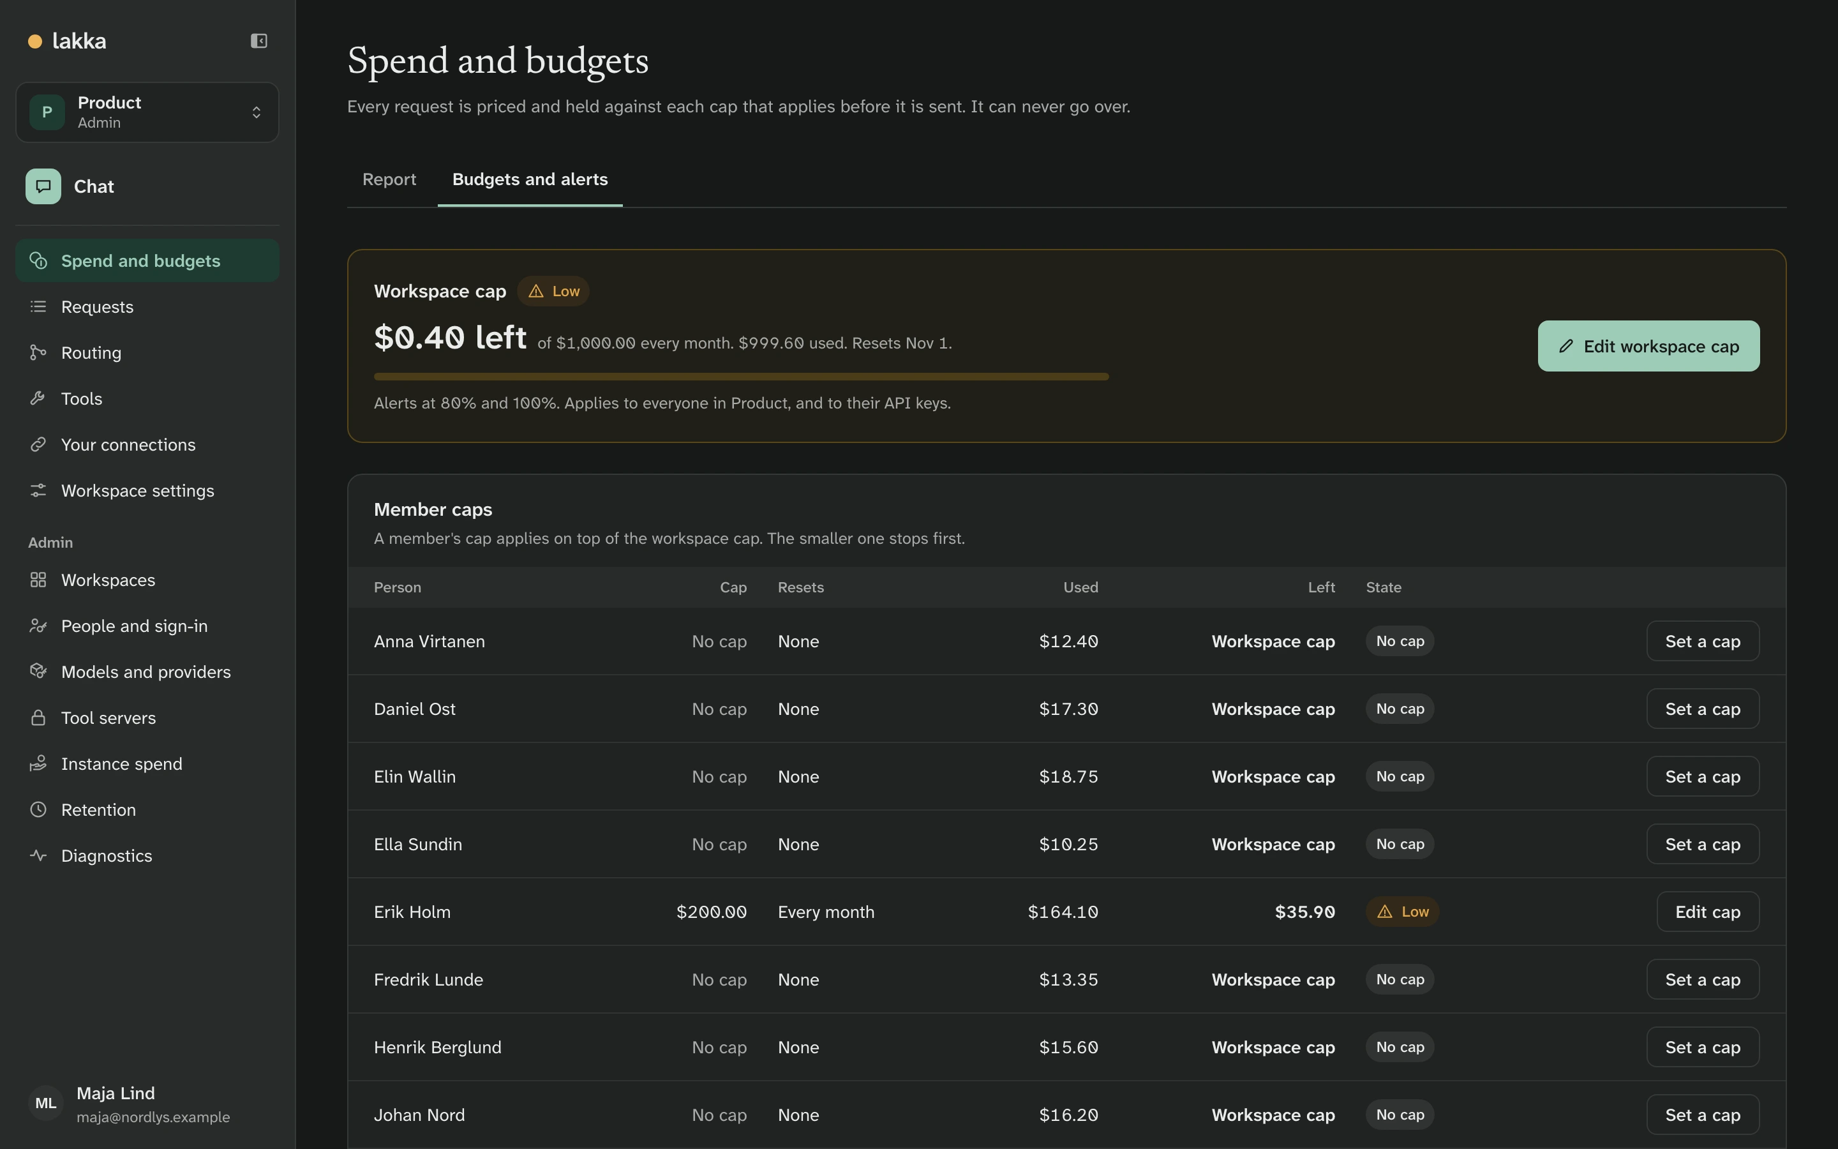Click the Models and providers cube icon
This screenshot has height=1149, width=1838.
pyautogui.click(x=38, y=672)
